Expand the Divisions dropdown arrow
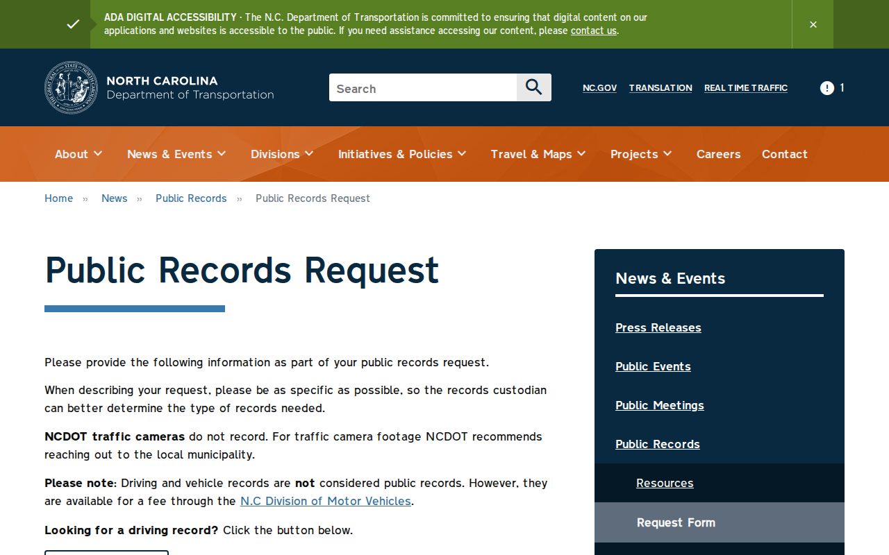Image resolution: width=889 pixels, height=555 pixels. [x=309, y=154]
